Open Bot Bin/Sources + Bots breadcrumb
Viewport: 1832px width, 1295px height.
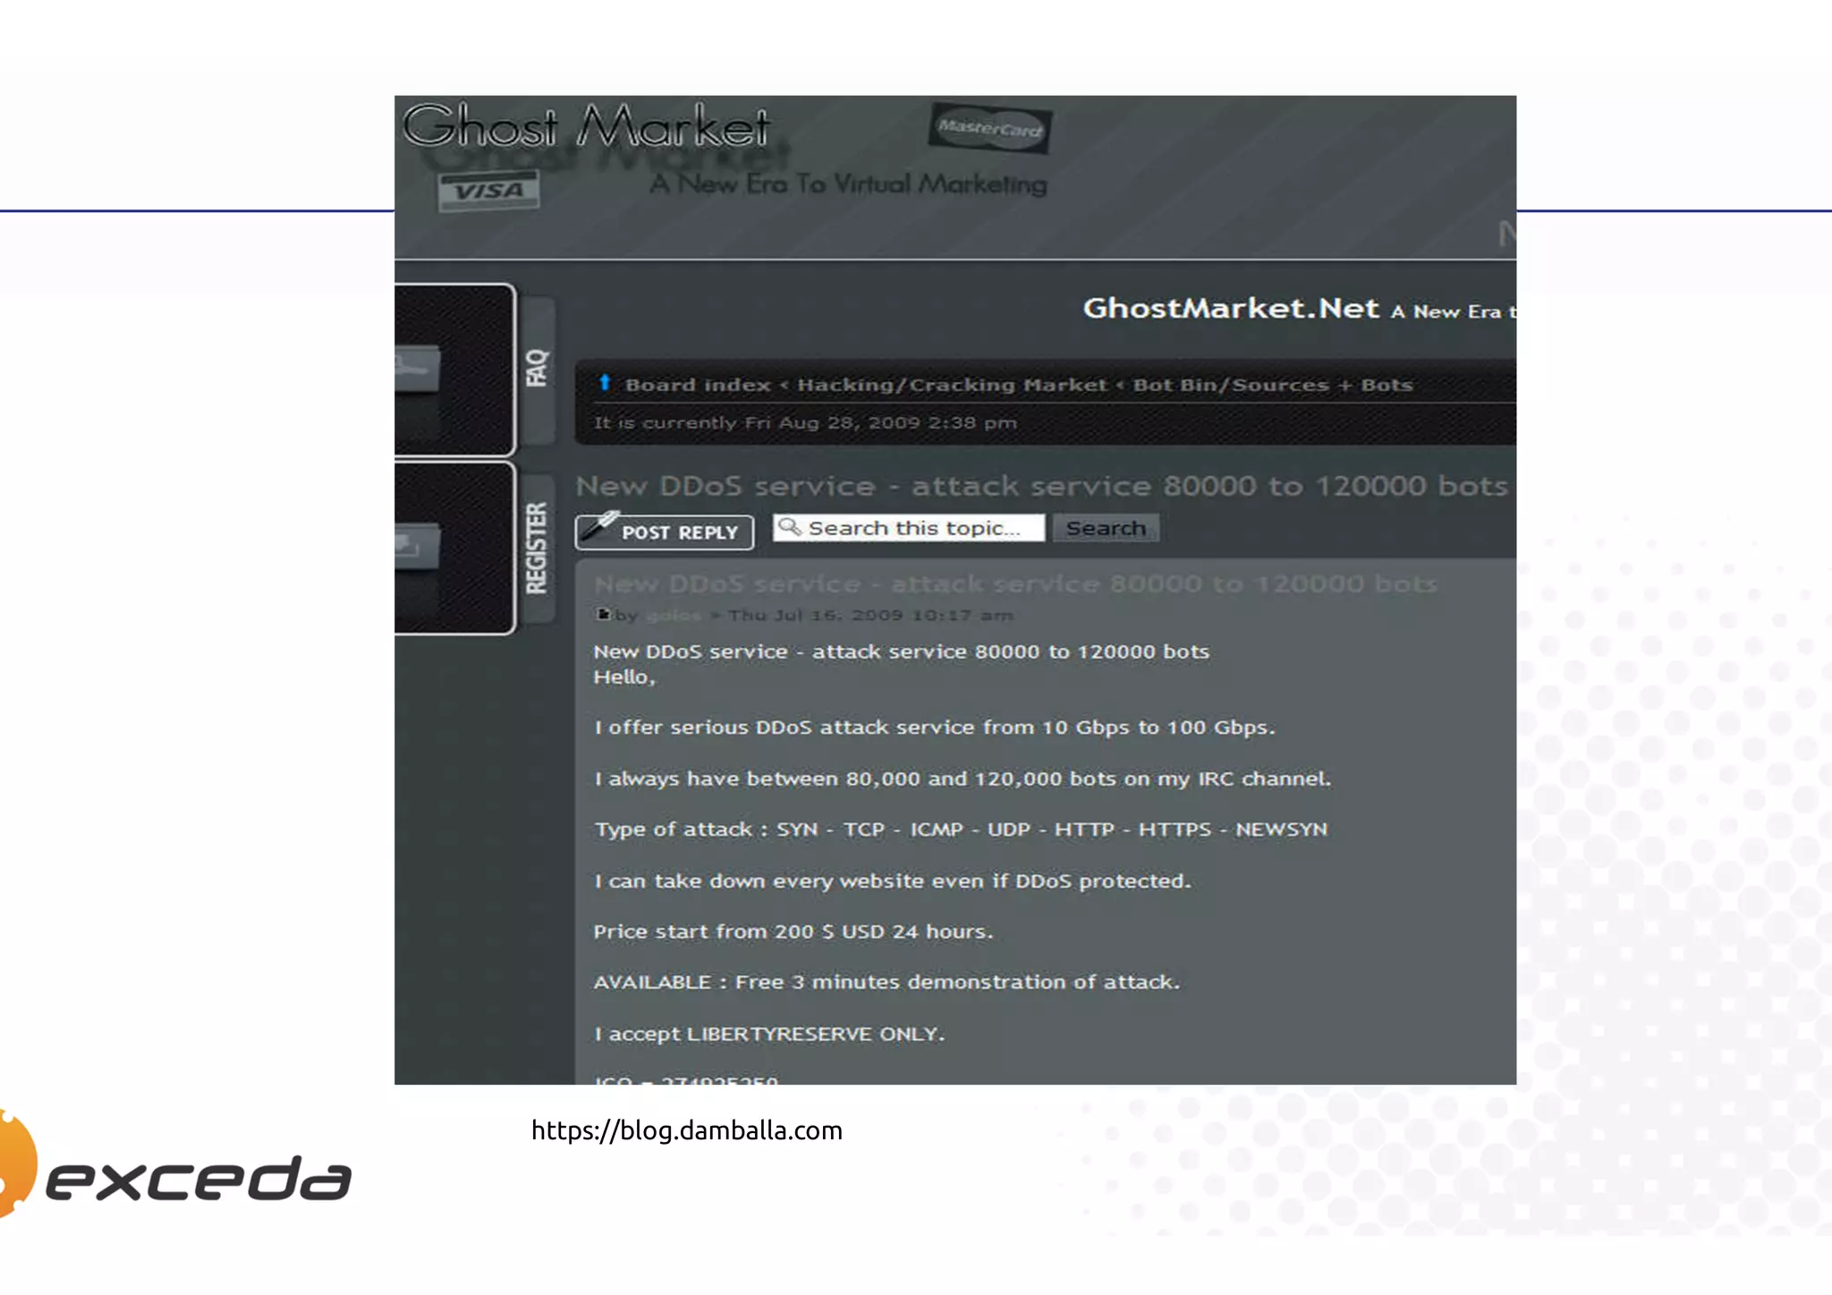tap(1272, 385)
